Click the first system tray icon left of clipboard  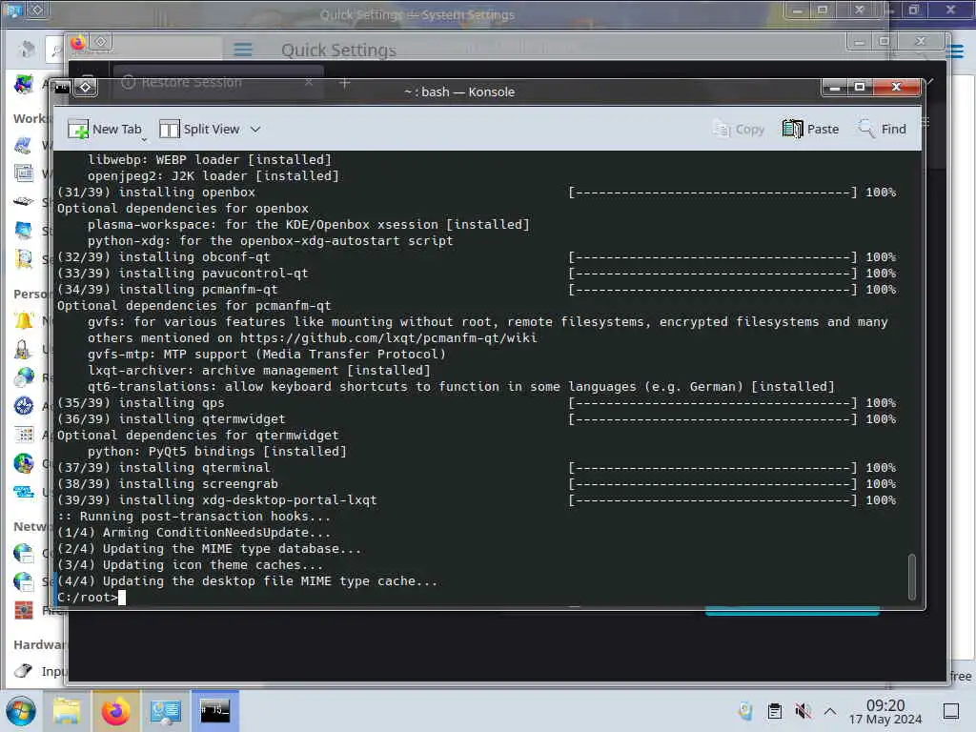[x=745, y=711]
